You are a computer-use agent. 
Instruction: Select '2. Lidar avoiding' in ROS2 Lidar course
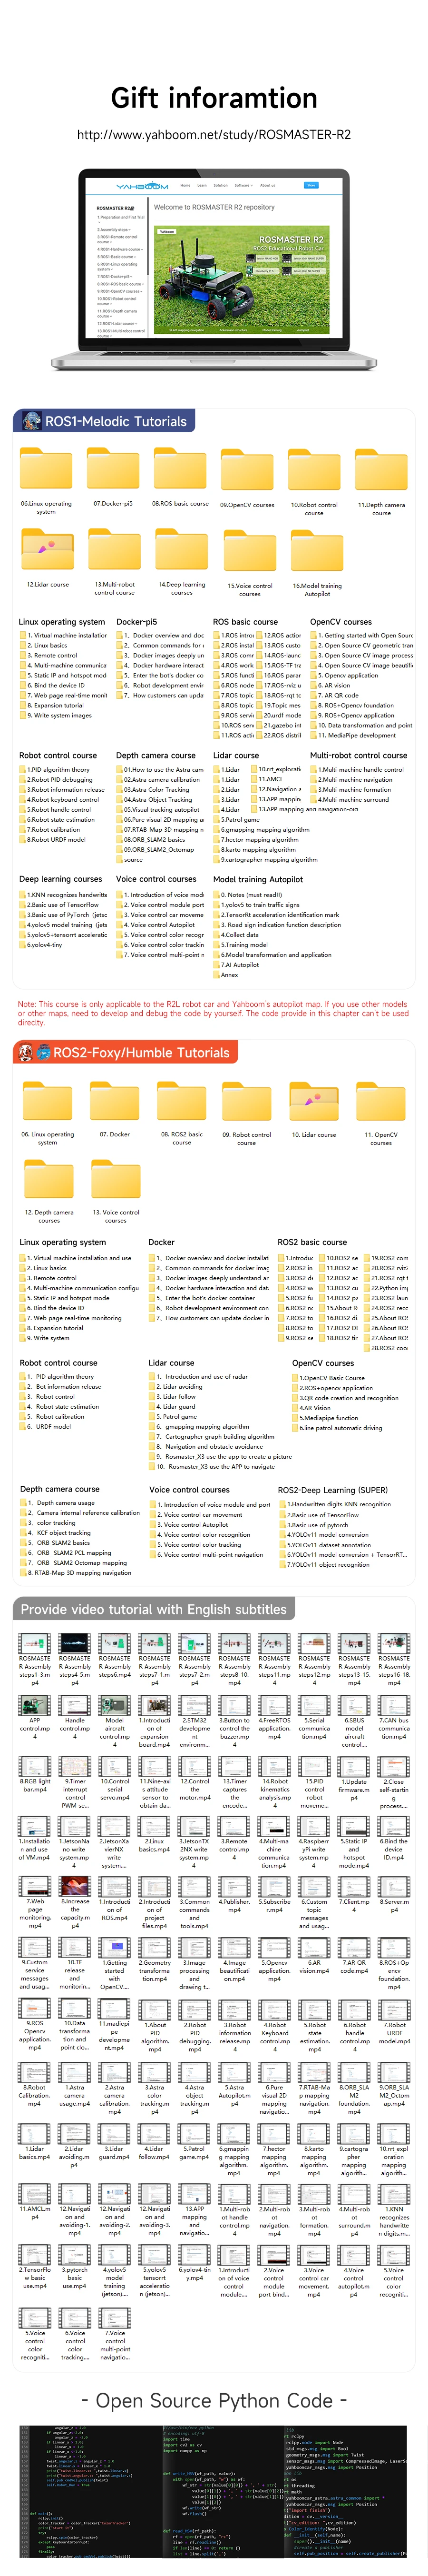(x=176, y=1386)
